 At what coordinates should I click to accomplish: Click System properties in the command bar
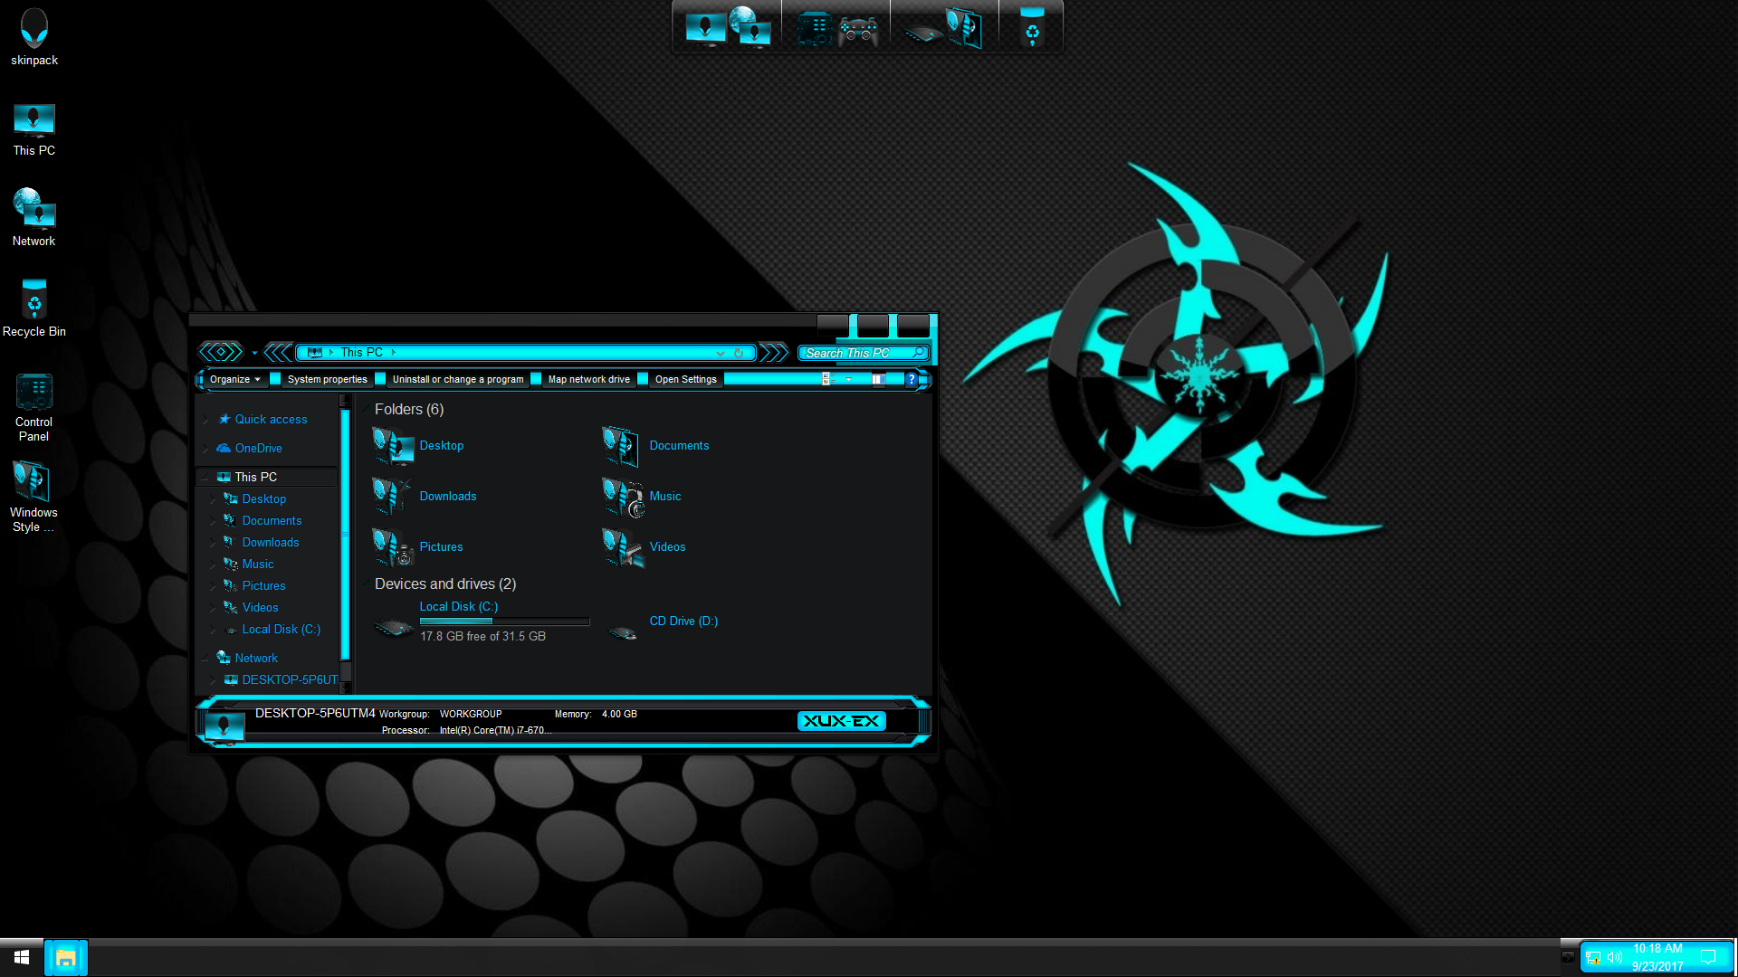[x=327, y=380]
